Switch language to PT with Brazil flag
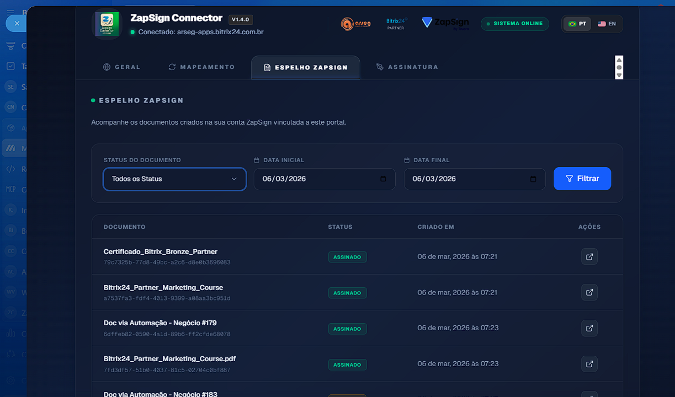Viewport: 675px width, 397px height. pos(577,24)
